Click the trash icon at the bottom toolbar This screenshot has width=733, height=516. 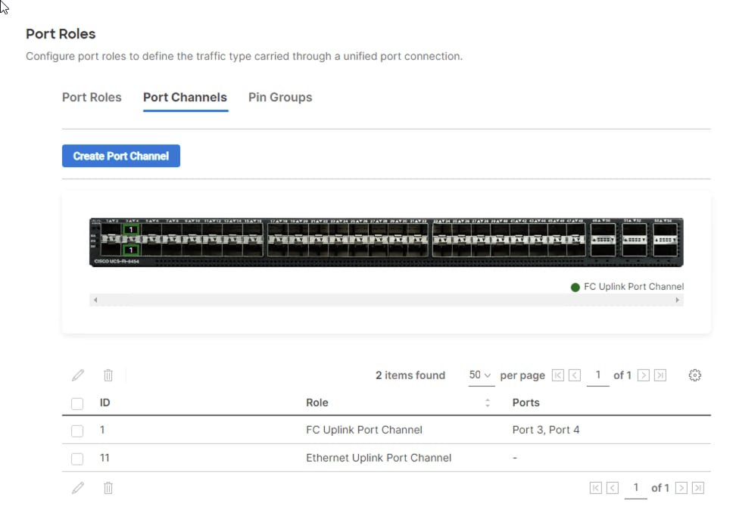tap(108, 487)
